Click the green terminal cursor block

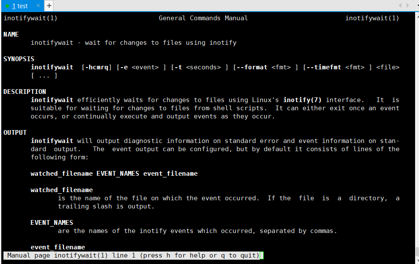262,255
